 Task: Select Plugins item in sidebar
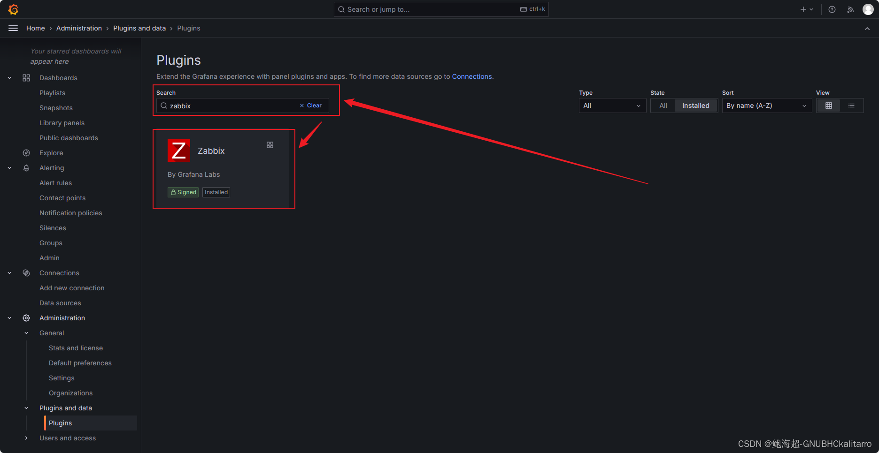[91, 423]
